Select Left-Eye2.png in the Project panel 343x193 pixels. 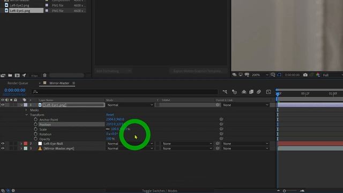(19, 5)
